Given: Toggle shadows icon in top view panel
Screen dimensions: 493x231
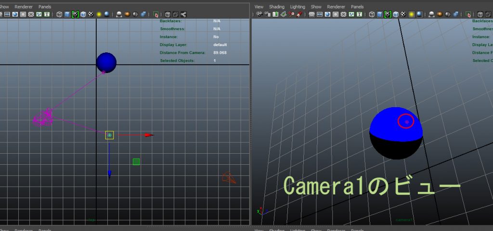Looking at the screenshot, I should click(x=107, y=14).
